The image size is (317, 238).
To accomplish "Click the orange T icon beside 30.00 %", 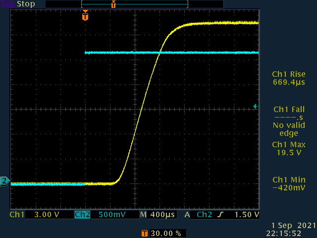I will pyautogui.click(x=145, y=233).
